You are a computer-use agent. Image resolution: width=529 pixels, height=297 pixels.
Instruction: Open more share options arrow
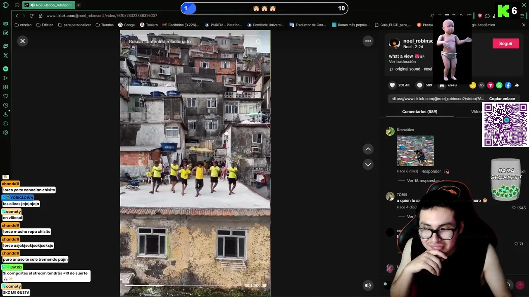point(517,85)
